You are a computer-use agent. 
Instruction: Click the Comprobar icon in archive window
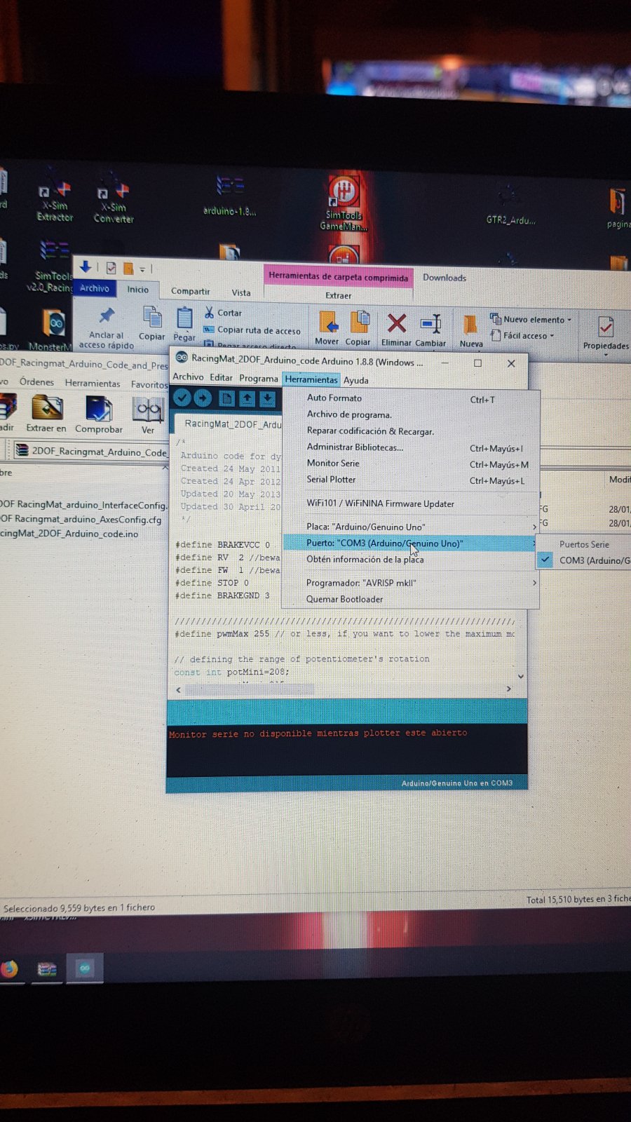pos(99,408)
